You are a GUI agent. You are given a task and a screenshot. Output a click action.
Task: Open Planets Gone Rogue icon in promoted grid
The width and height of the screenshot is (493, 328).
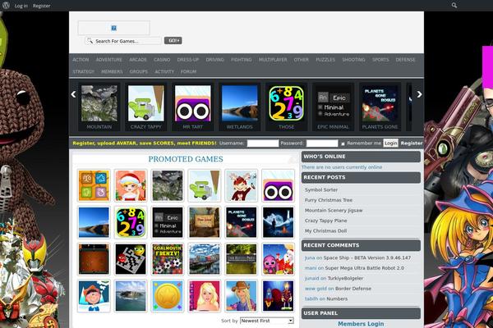click(241, 222)
